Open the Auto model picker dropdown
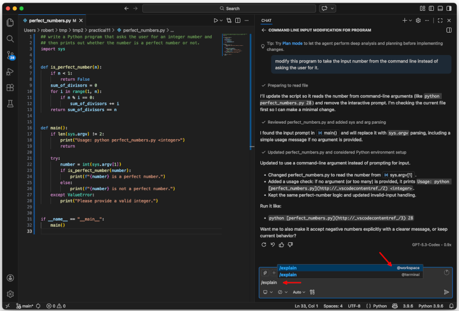This screenshot has width=459, height=311. coord(299,292)
